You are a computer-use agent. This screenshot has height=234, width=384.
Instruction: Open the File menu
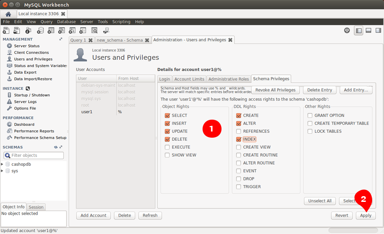click(x=6, y=22)
